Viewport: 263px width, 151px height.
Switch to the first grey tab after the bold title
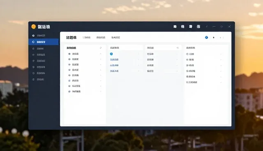(87, 37)
